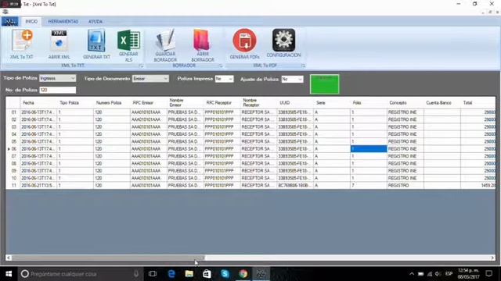This screenshot has width=501, height=281.
Task: Click the green button
Action: 324,84
